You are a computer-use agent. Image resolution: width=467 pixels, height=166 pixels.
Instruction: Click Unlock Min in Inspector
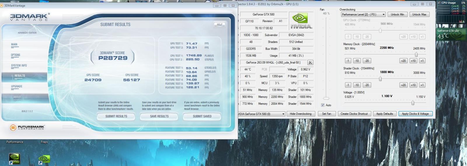(397, 14)
